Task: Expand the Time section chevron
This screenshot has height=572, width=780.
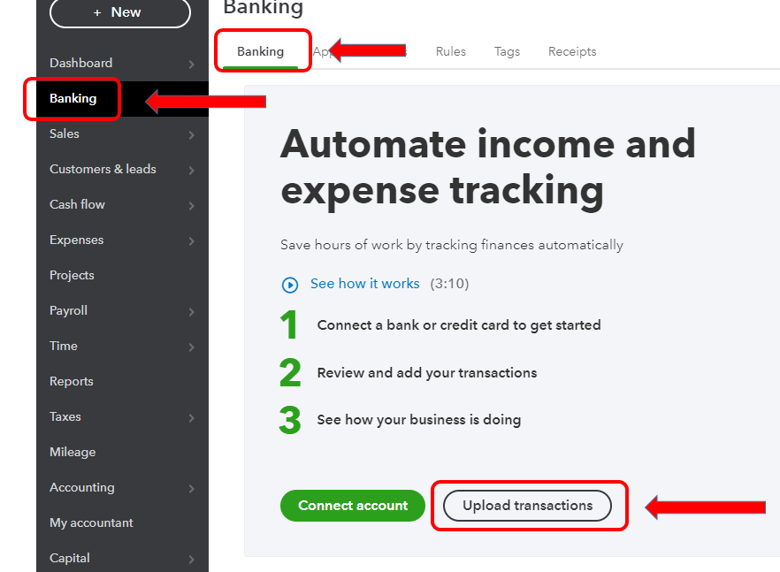Action: 192,346
